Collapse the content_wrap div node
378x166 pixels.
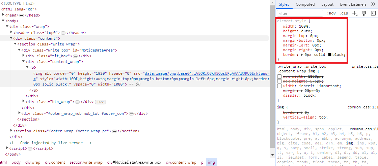pos(23,62)
